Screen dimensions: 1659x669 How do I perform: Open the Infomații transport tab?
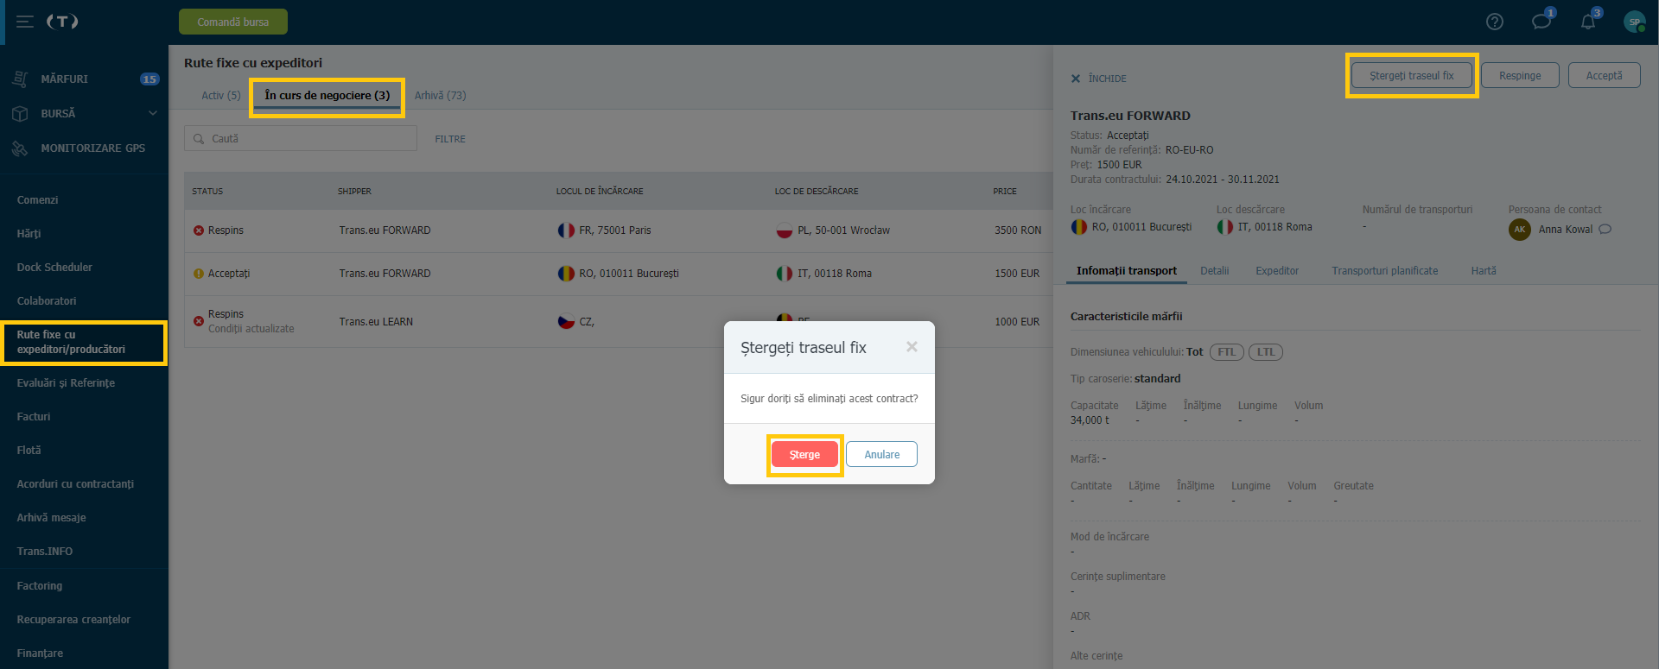coord(1126,270)
